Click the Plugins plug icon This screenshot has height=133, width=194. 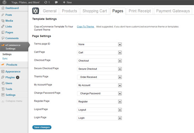3,77
